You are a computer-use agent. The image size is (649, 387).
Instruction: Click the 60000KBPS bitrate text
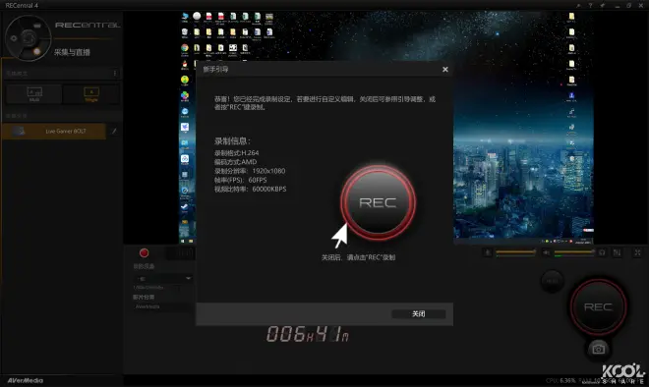tap(269, 189)
